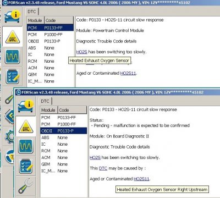Open the wrench service icon in lower window
This screenshot has width=220, height=198.
[x=26, y=186]
